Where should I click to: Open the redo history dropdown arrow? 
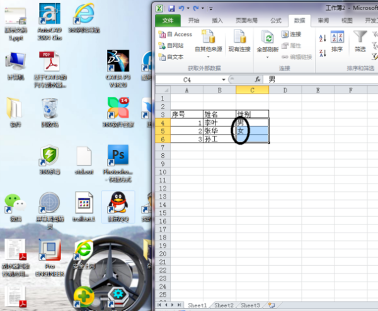(x=203, y=9)
